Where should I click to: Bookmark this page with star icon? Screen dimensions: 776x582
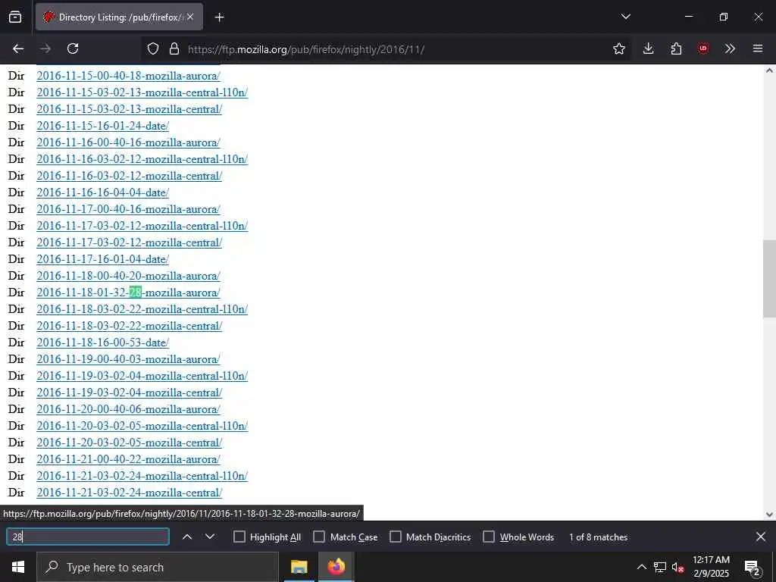[x=618, y=48]
